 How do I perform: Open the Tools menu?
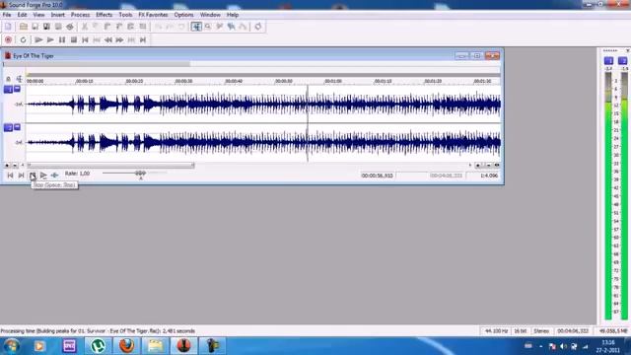point(125,15)
